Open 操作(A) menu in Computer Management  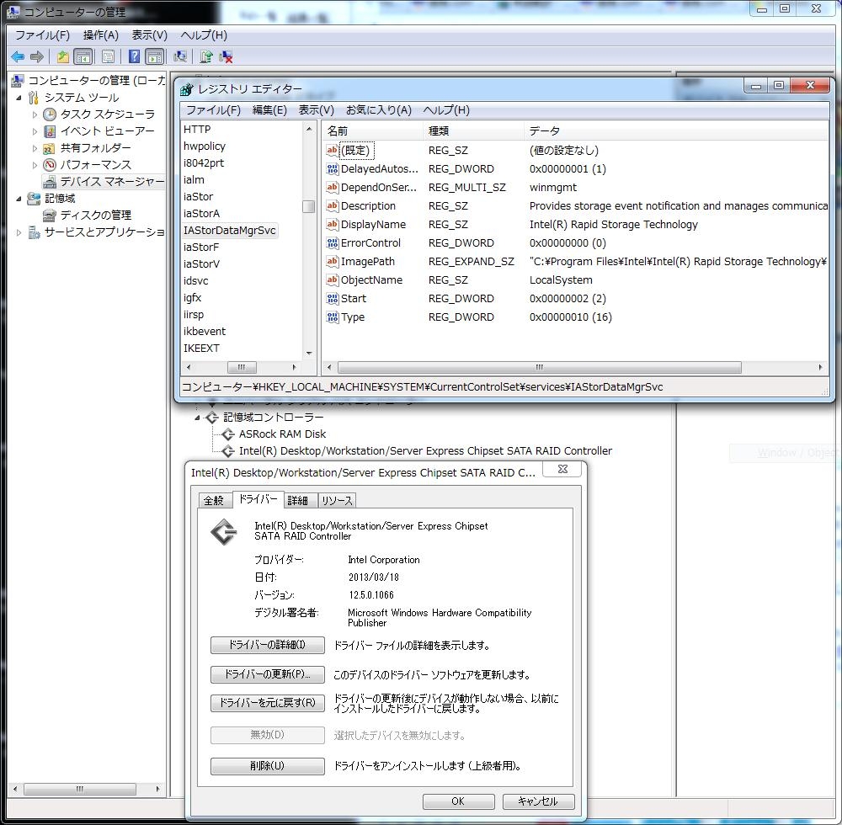click(100, 35)
